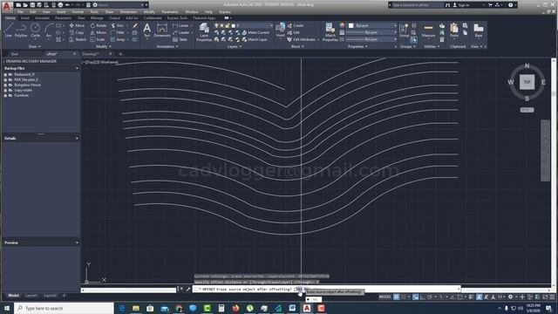Click the object color wheel swatch
Viewport: 558px width, 314px height.
click(x=342, y=25)
